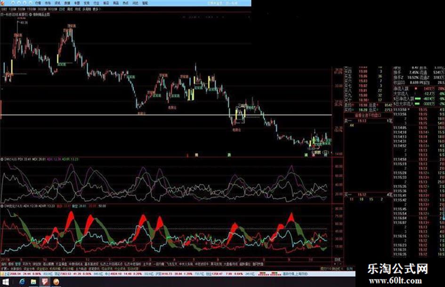The width and height of the screenshot is (445, 287).
Task: Click the red stock app icon in the taskbar
Action: click(45, 282)
